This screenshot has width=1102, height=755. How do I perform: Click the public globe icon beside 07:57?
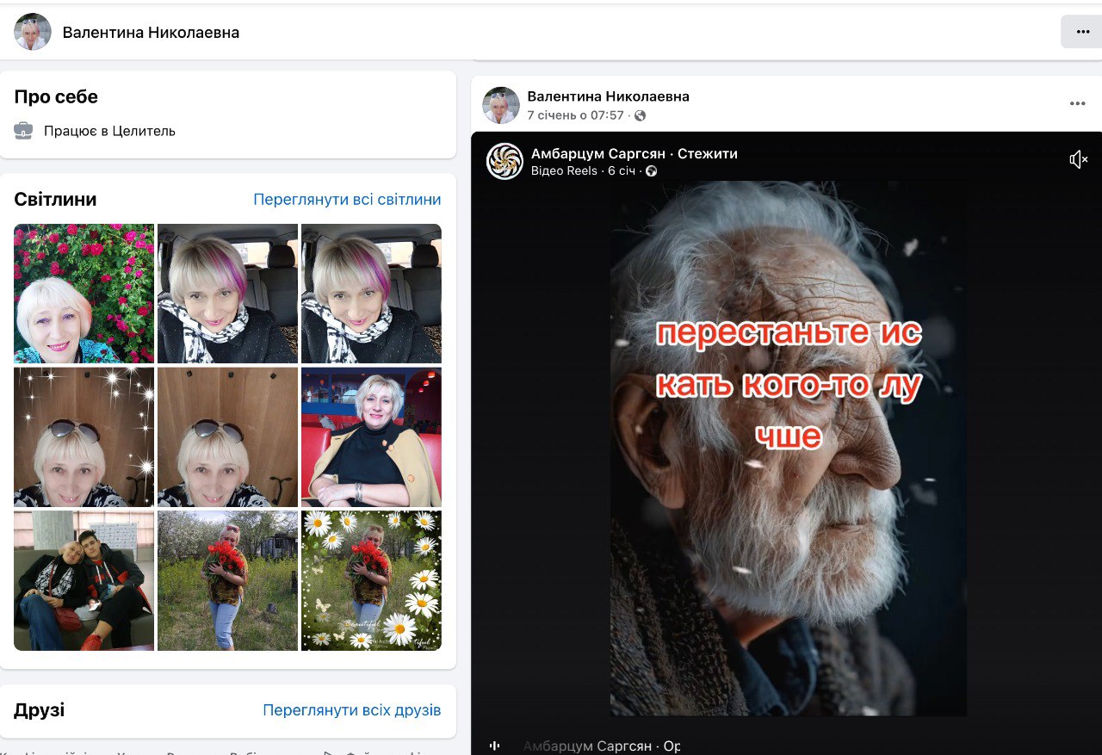pyautogui.click(x=640, y=115)
